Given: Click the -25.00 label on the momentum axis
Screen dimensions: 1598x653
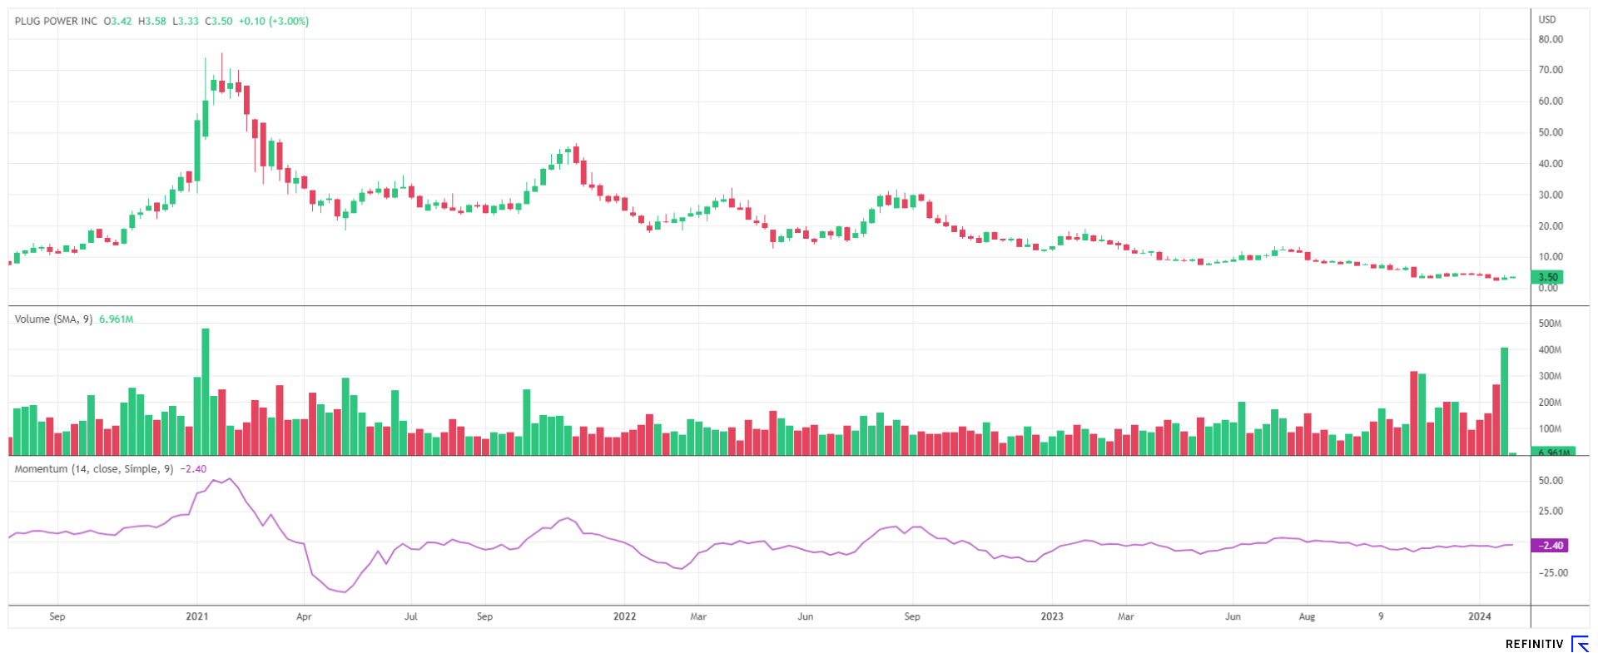Looking at the screenshot, I should (x=1552, y=573).
